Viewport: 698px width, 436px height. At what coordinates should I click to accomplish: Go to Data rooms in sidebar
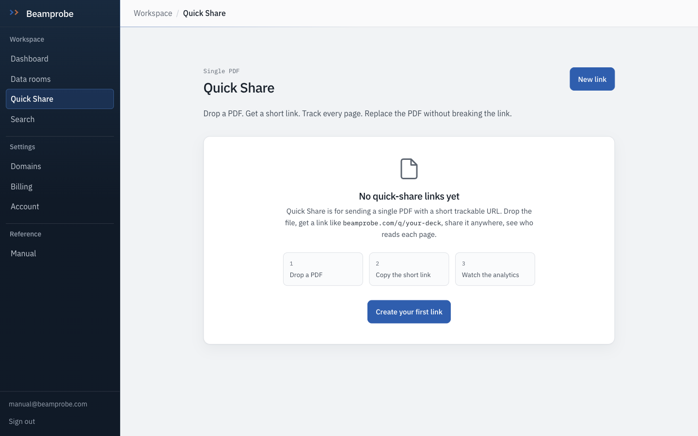pos(60,79)
